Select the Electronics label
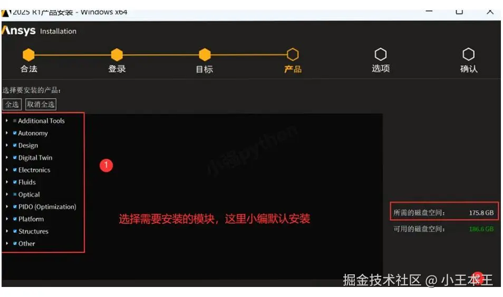This screenshot has width=503, height=297. [x=34, y=170]
